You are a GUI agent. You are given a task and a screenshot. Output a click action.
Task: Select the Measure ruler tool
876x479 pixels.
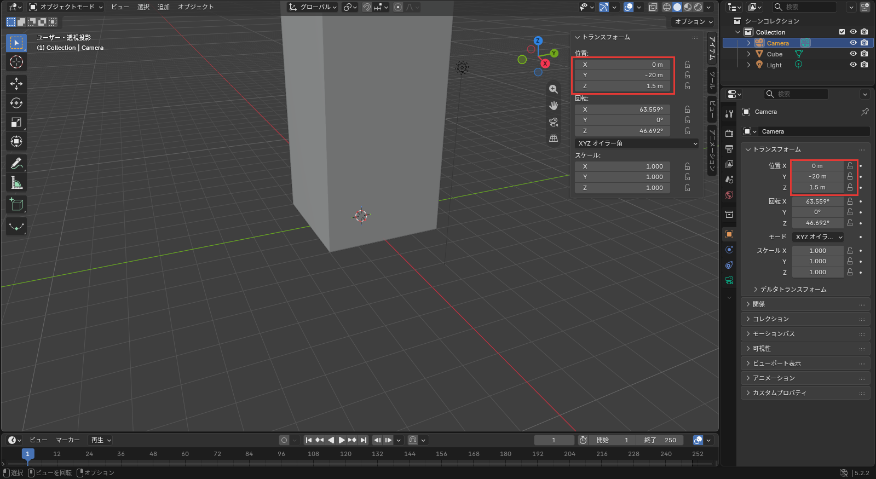[16, 183]
